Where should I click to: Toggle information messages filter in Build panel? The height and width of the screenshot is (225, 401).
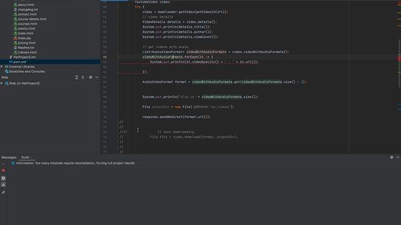point(3,178)
